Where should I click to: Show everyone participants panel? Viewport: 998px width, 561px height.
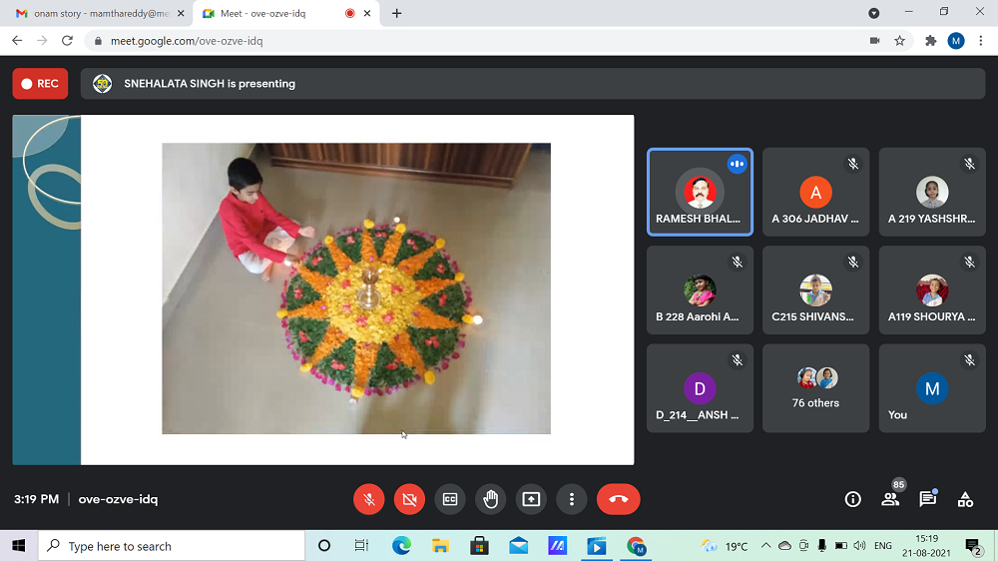coord(890,499)
